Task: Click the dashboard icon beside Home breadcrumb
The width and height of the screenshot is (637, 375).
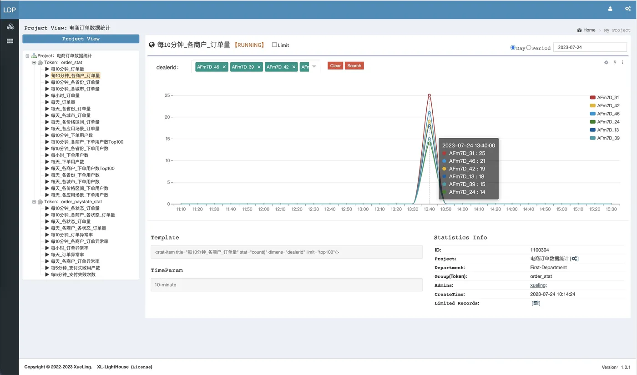Action: (579, 30)
